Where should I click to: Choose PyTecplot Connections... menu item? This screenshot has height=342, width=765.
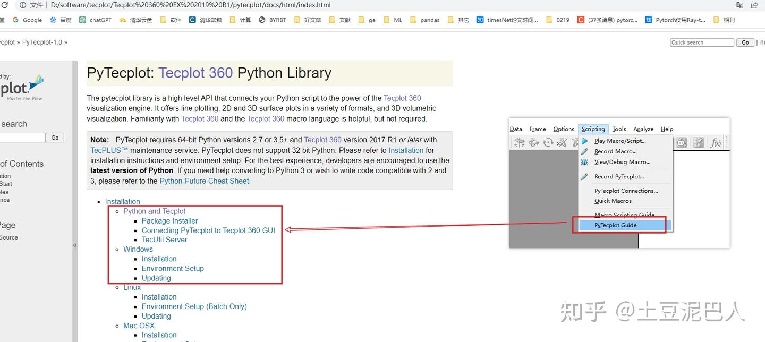pos(626,191)
